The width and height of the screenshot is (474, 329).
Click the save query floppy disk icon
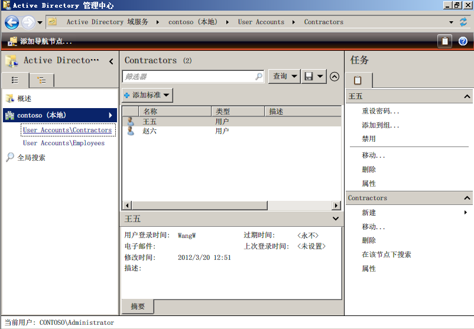point(309,76)
